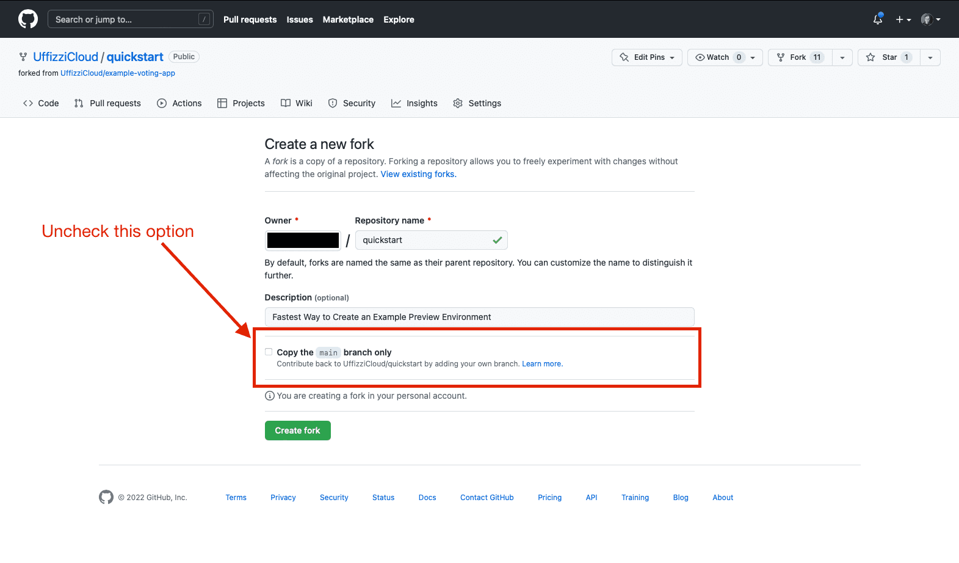Viewport: 959px width, 563px height.
Task: Click the Fork button
Action: click(800, 57)
